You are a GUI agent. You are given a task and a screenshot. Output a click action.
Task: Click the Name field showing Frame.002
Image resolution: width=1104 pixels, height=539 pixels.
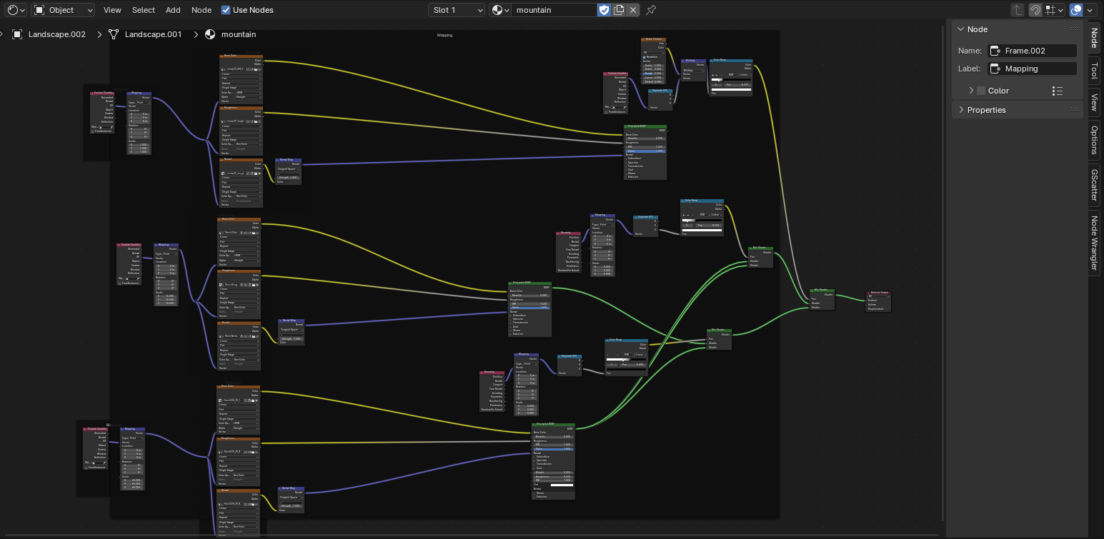(1032, 51)
